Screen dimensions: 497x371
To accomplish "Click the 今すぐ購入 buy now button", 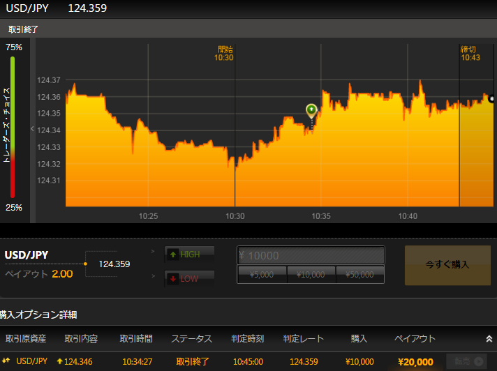I will coord(447,265).
